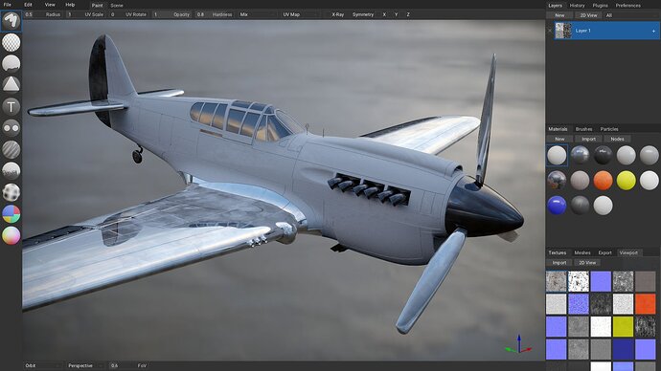
Task: Toggle Layer 1 visibility
Action: pos(550,31)
